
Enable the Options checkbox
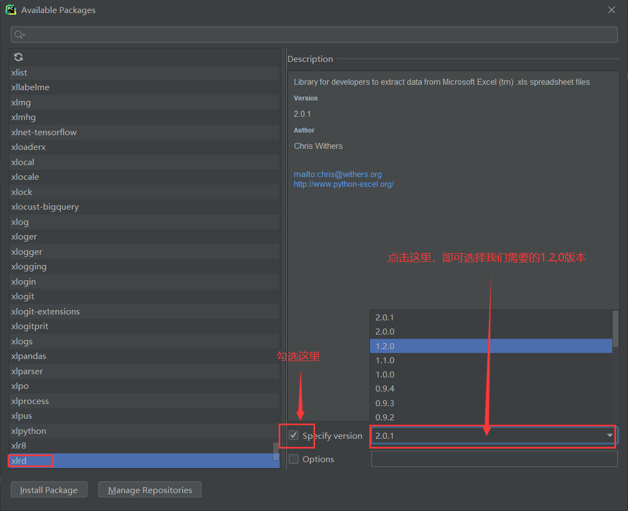[293, 459]
